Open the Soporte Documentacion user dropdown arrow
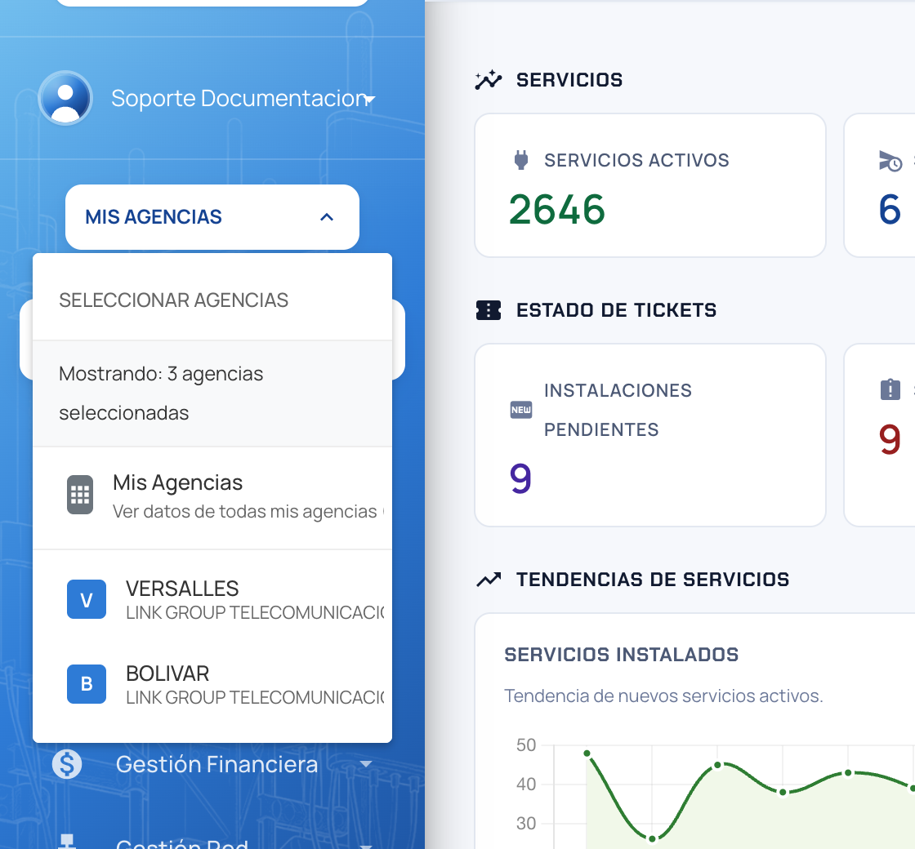The width and height of the screenshot is (915, 849). pos(369,99)
